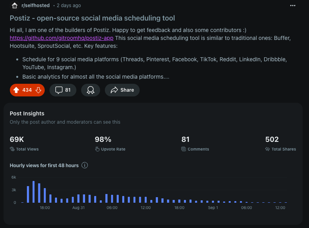Open the three-dot post options menu

293,6
